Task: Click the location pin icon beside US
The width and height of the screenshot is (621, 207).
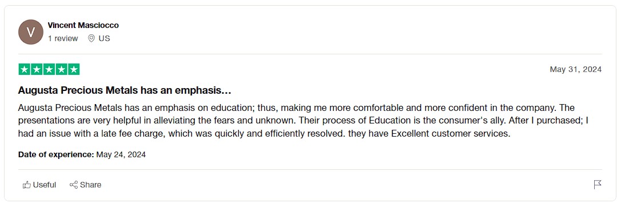Action: 91,38
